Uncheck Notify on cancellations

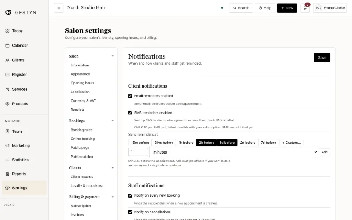pyautogui.click(x=130, y=212)
